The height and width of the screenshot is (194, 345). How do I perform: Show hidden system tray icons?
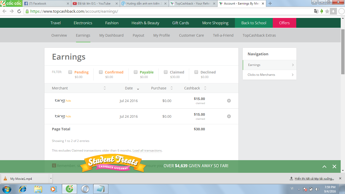pos(299,189)
